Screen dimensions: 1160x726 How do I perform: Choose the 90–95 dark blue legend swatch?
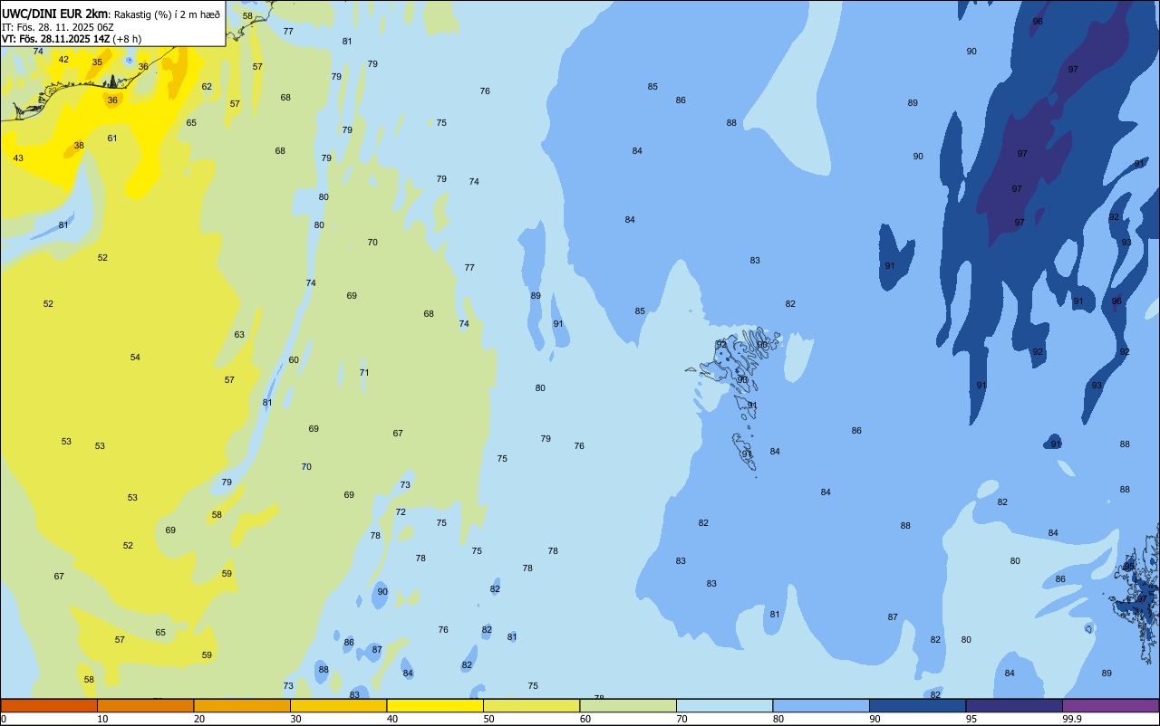[x=917, y=705]
